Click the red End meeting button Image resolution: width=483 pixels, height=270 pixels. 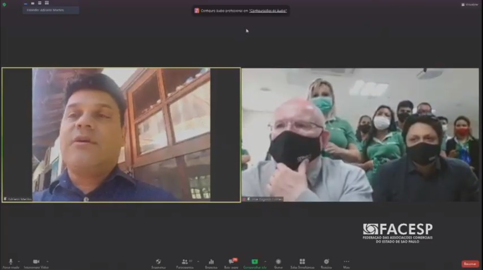(470, 264)
